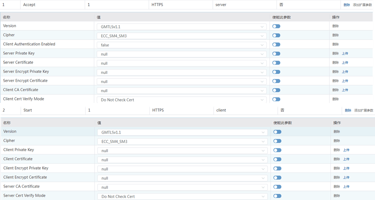
Task: Upload a file for Server Private Key
Action: coord(345,54)
